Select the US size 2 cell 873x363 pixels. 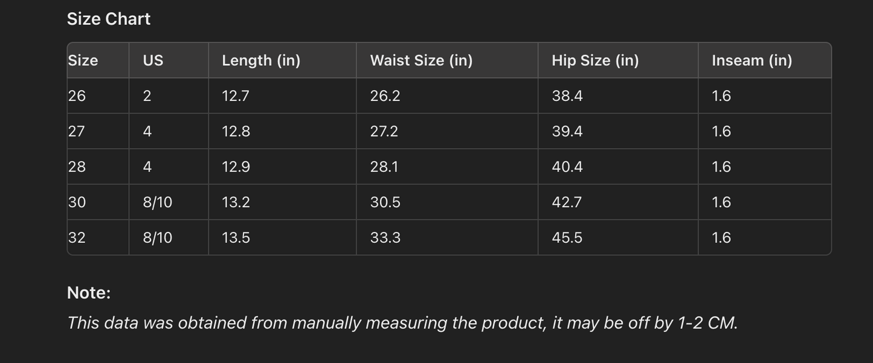[147, 96]
